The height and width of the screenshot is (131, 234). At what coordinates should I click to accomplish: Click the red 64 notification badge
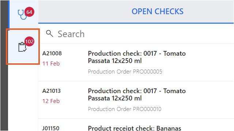[29, 12]
